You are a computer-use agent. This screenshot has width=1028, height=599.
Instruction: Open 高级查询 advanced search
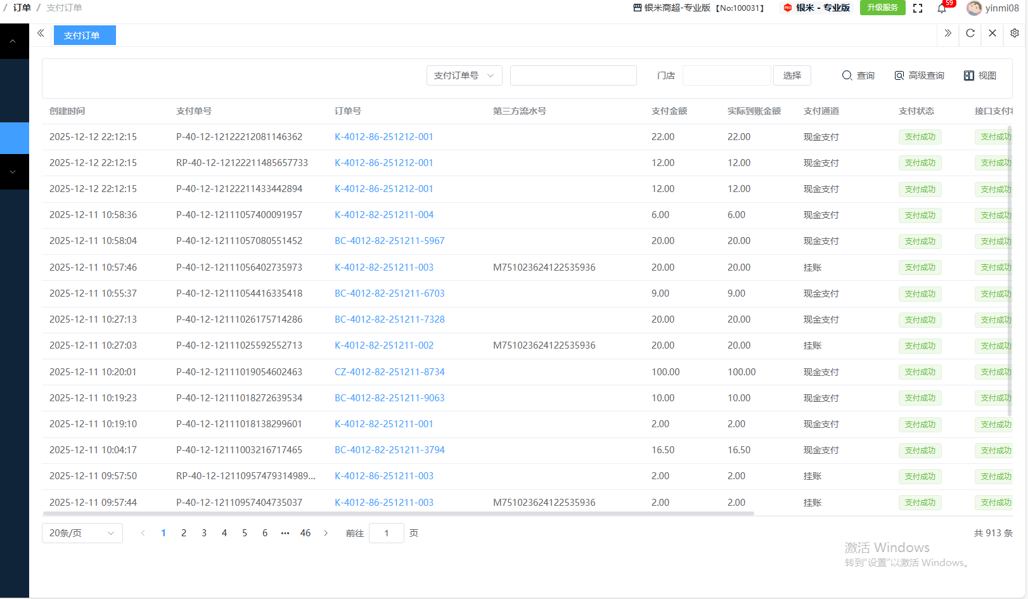[919, 75]
